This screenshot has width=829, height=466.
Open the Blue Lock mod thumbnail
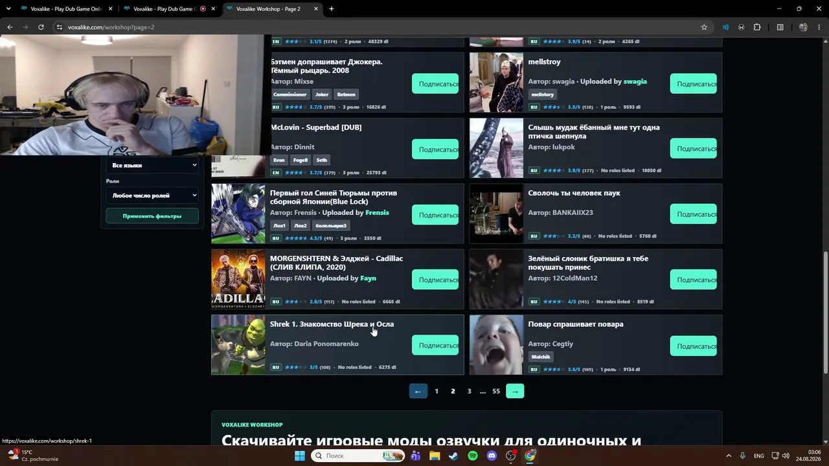[238, 214]
